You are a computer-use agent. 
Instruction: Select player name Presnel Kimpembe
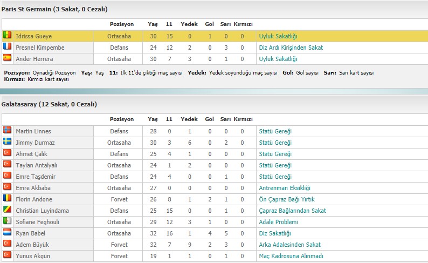point(40,48)
